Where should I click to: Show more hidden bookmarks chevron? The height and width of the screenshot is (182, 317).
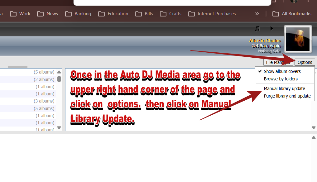[x=257, y=14]
